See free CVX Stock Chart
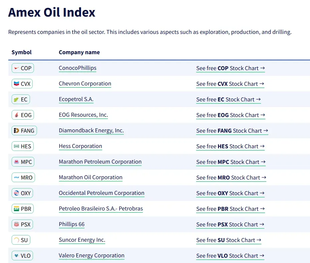This screenshot has height=263, width=310. [x=230, y=84]
